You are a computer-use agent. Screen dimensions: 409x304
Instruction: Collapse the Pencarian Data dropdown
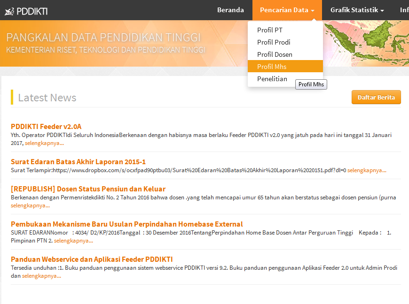(287, 10)
